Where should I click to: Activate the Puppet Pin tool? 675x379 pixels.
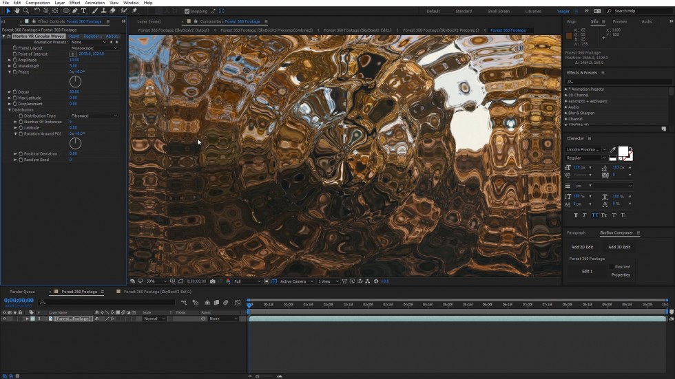pos(134,11)
